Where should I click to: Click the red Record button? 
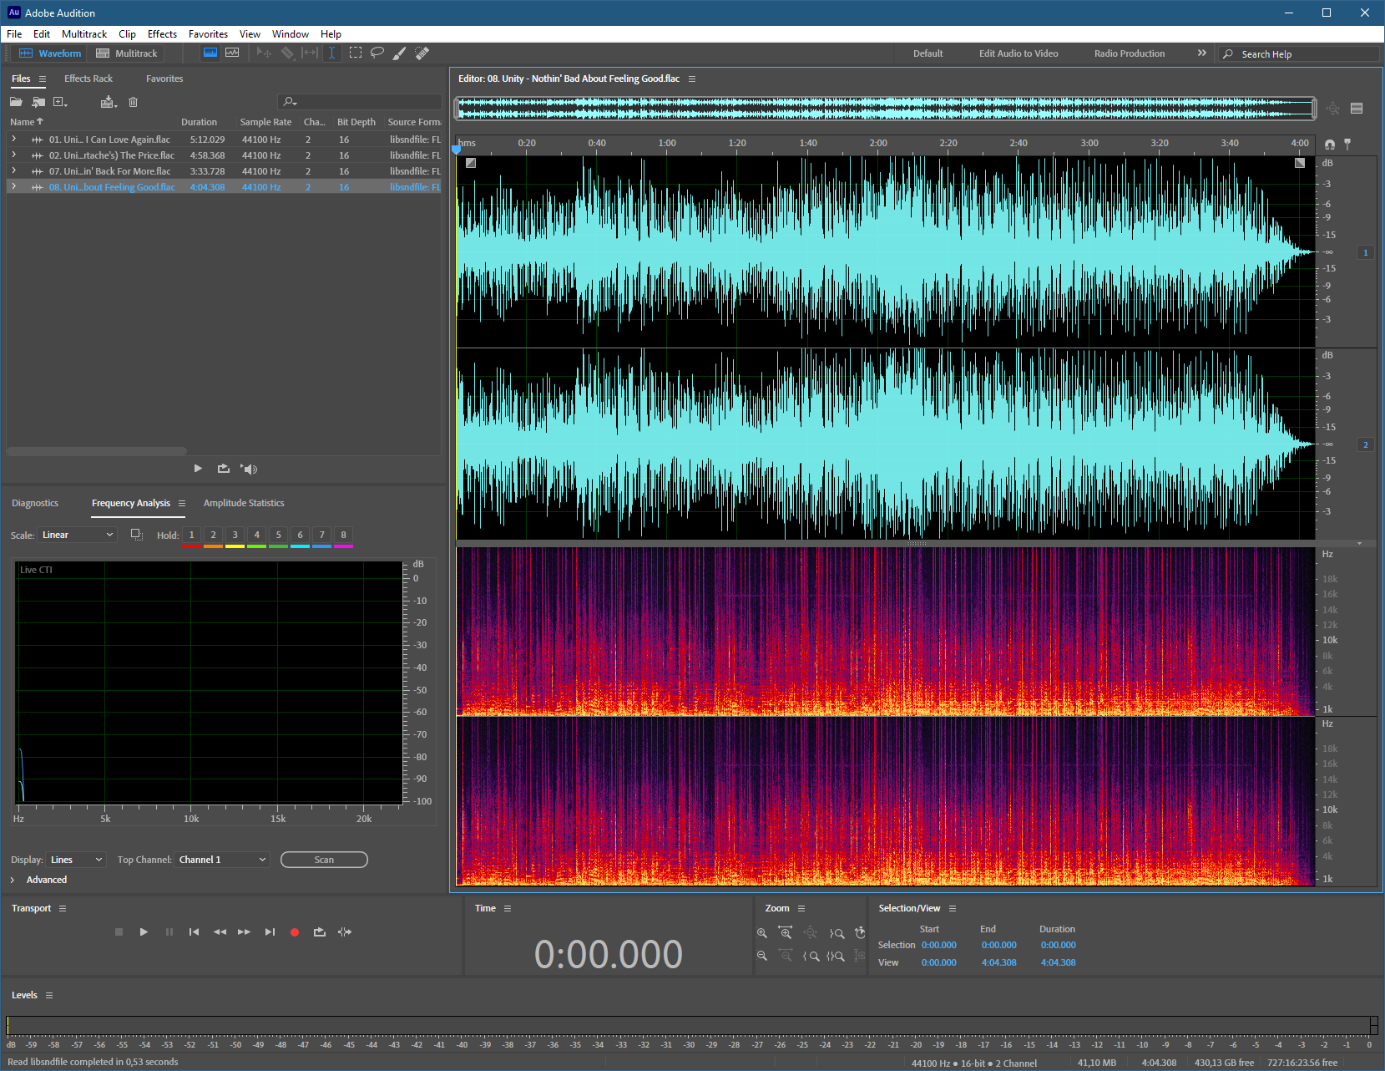(295, 932)
